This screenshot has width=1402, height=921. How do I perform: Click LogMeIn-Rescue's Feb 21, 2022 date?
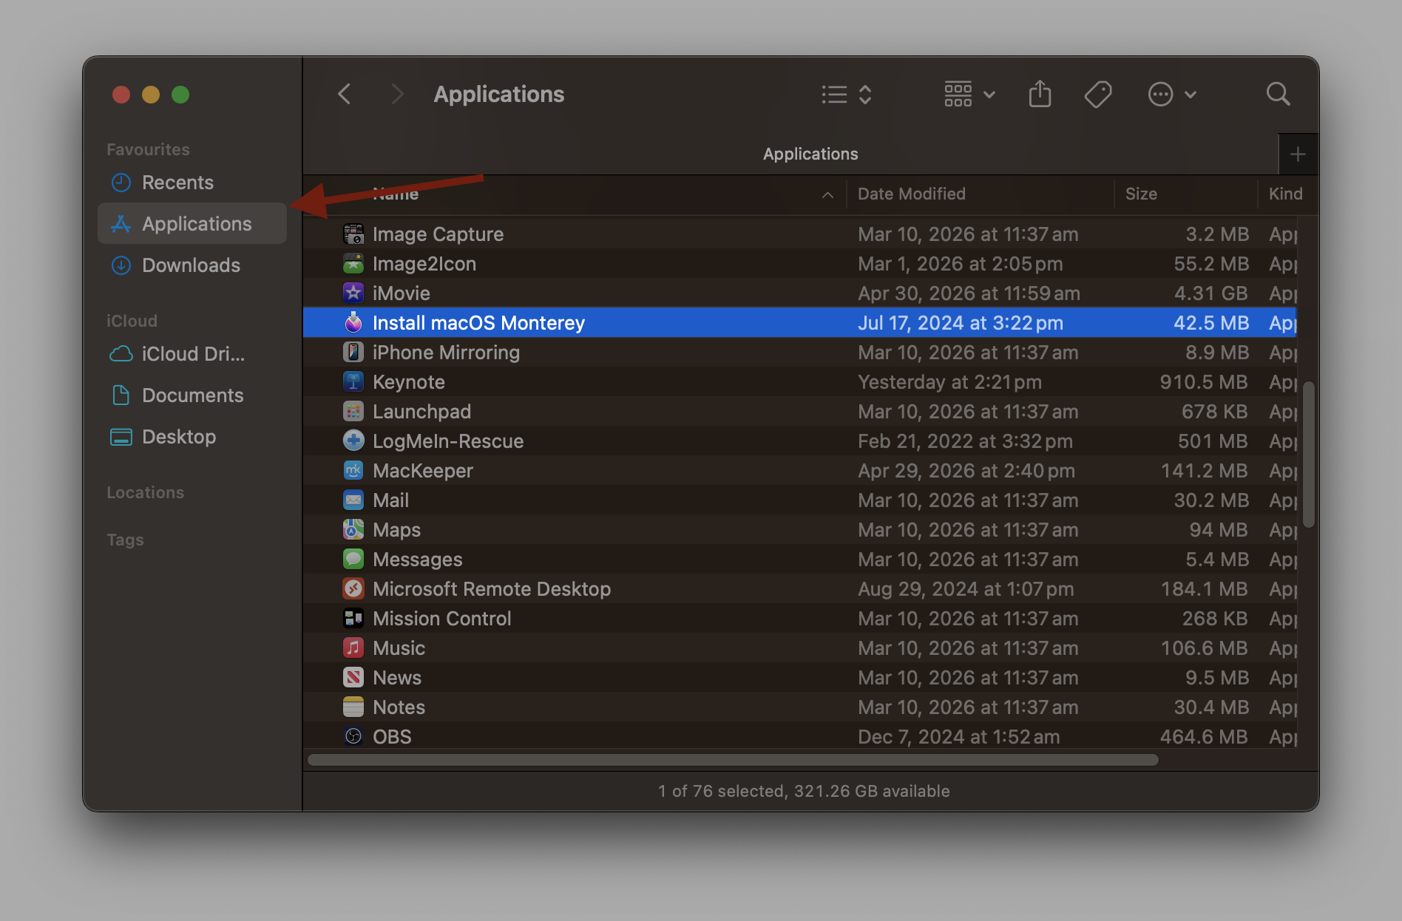[x=965, y=441]
